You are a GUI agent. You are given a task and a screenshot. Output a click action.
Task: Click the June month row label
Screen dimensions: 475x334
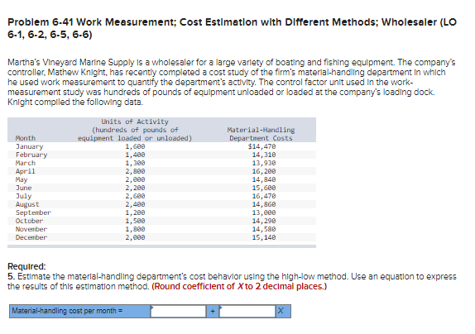point(24,188)
